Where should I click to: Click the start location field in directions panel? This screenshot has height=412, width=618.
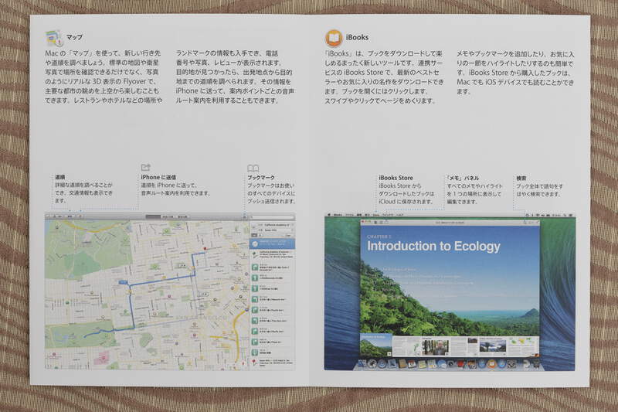pyautogui.click(x=273, y=226)
